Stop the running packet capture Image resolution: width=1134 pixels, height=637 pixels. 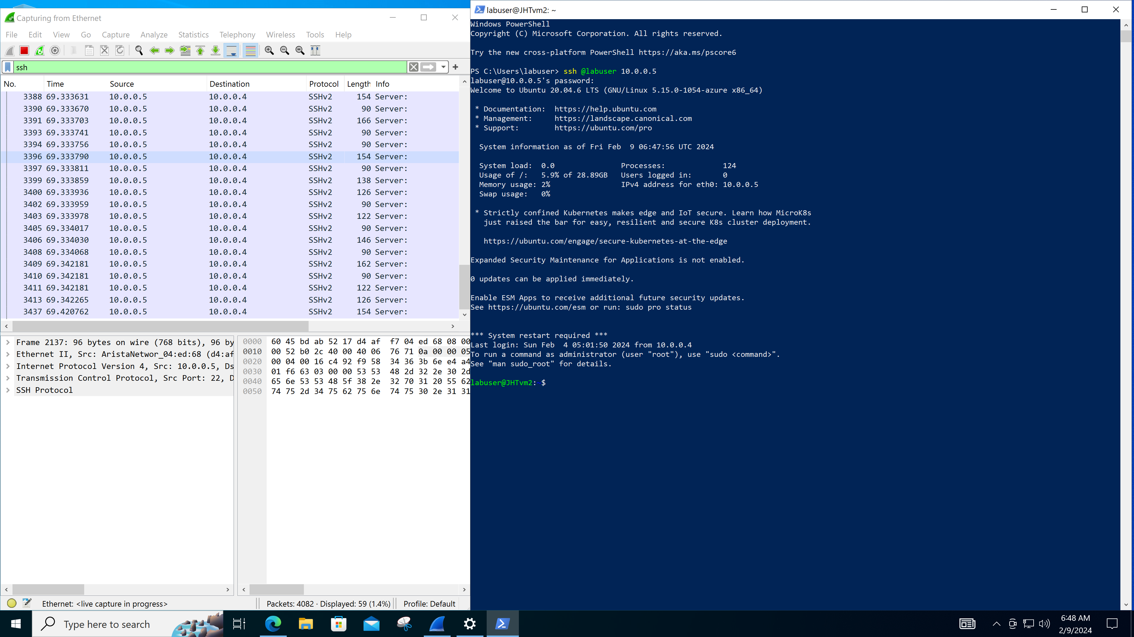[x=24, y=50]
